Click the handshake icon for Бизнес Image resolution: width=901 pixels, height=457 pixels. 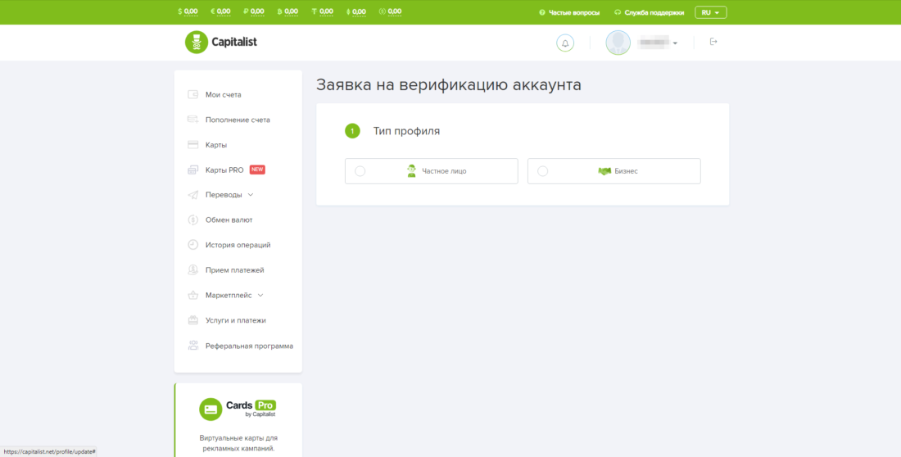click(x=604, y=171)
